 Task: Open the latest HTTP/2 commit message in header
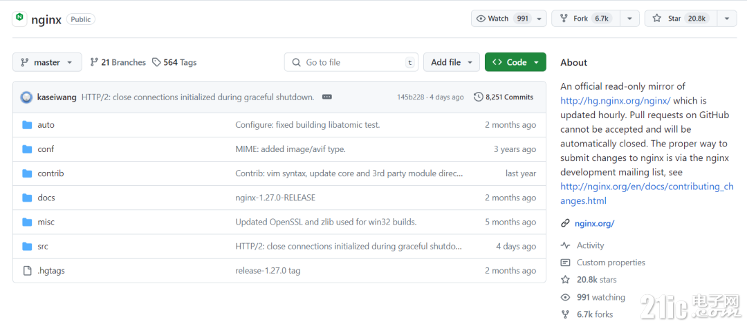[198, 97]
